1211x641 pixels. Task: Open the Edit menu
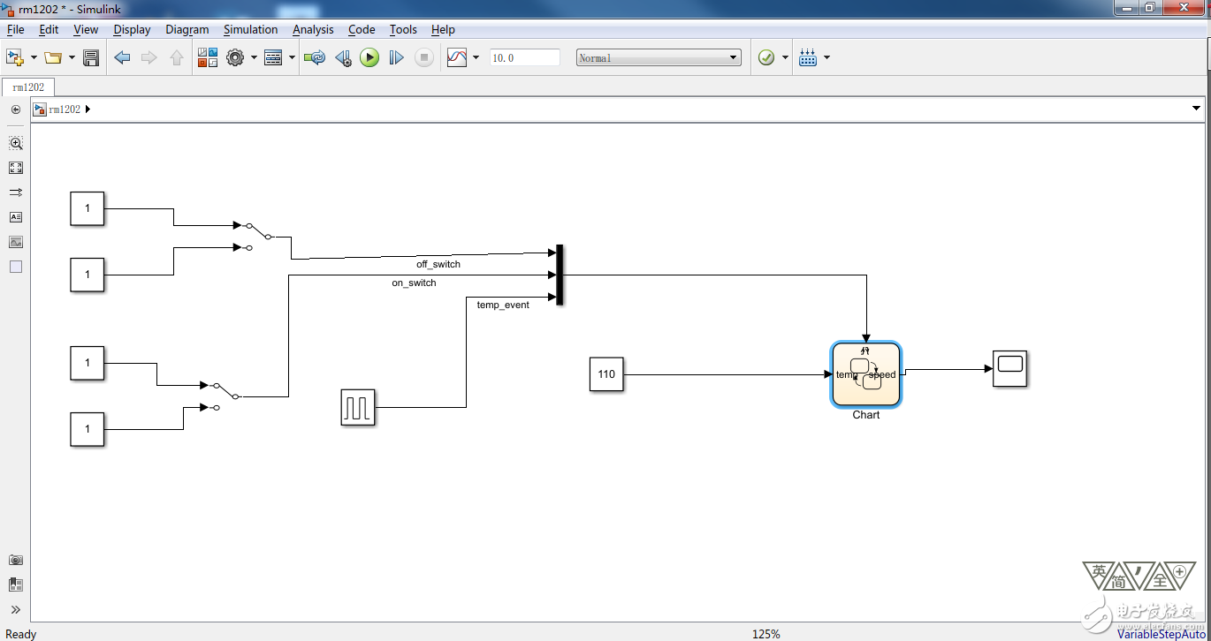49,29
